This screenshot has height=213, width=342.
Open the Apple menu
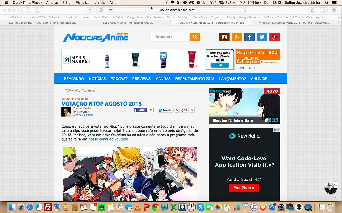[7, 3]
